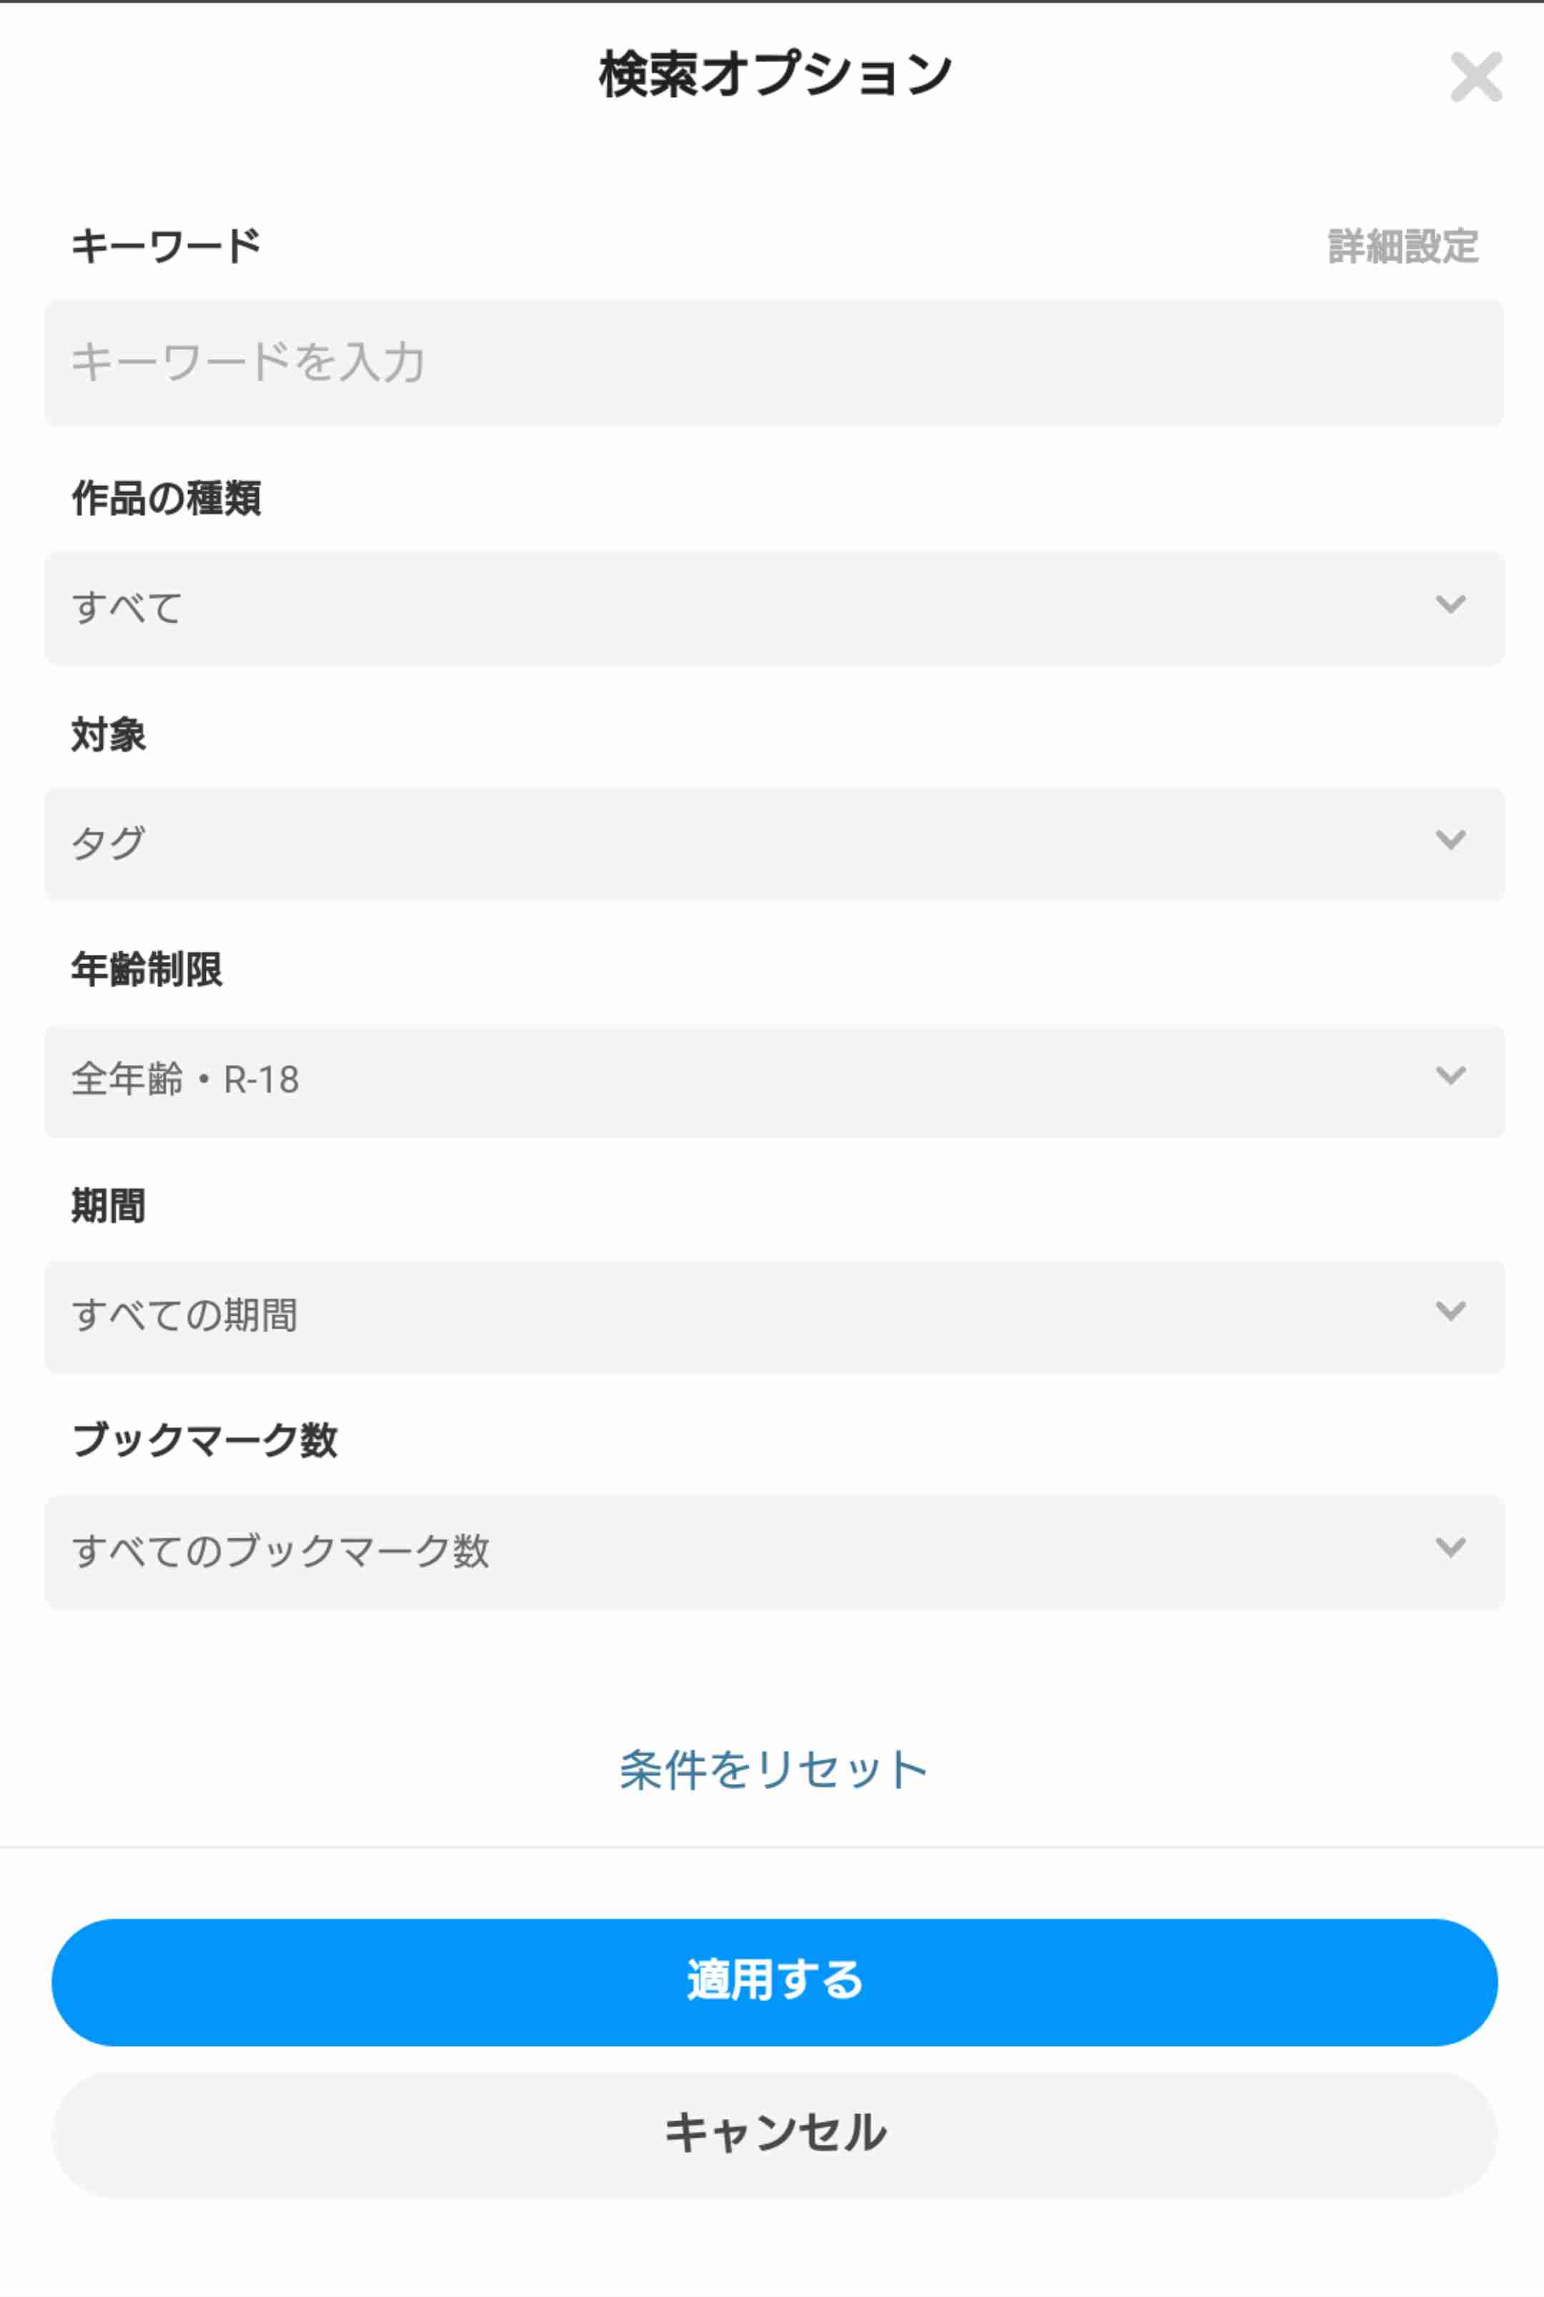Image resolution: width=1544 pixels, height=2297 pixels.
Task: Click the ブックマーク数 section label
Action: (205, 1440)
